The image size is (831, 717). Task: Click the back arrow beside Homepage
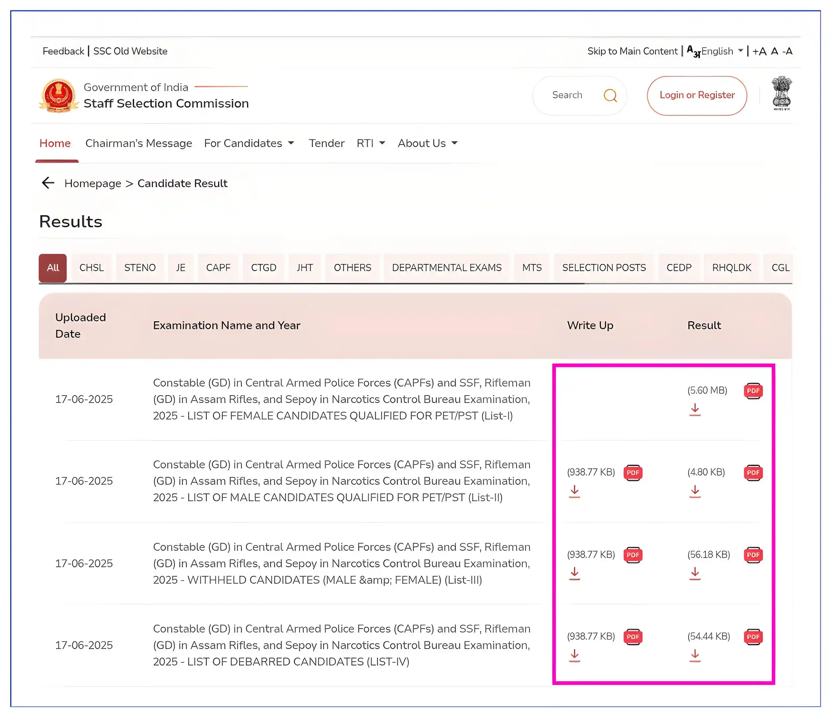(48, 183)
